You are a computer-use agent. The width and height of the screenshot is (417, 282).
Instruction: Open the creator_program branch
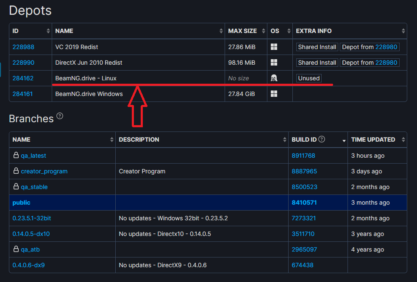pyautogui.click(x=44, y=171)
